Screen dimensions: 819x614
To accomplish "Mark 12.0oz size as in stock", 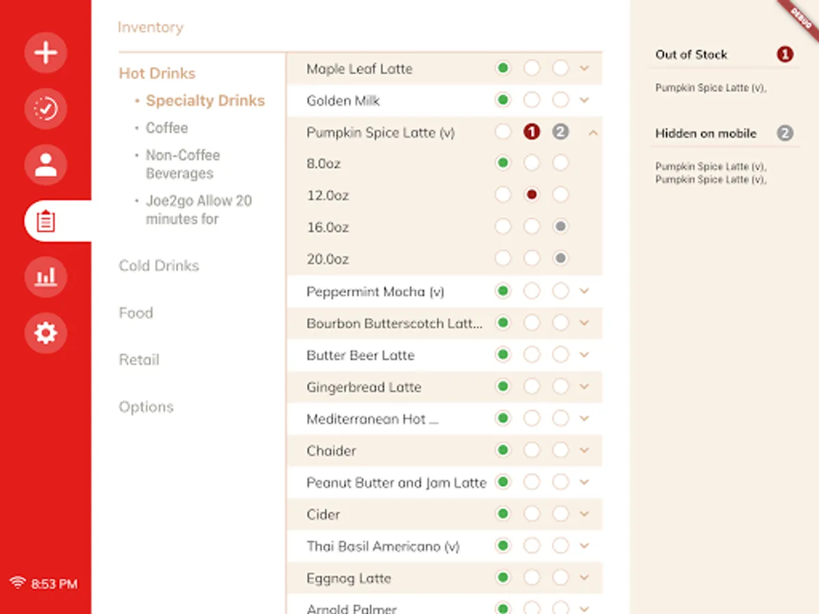I will (x=503, y=195).
